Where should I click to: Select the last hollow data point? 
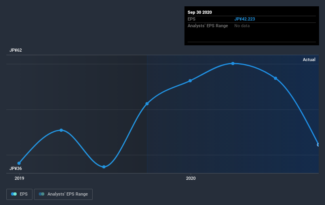coord(318,145)
